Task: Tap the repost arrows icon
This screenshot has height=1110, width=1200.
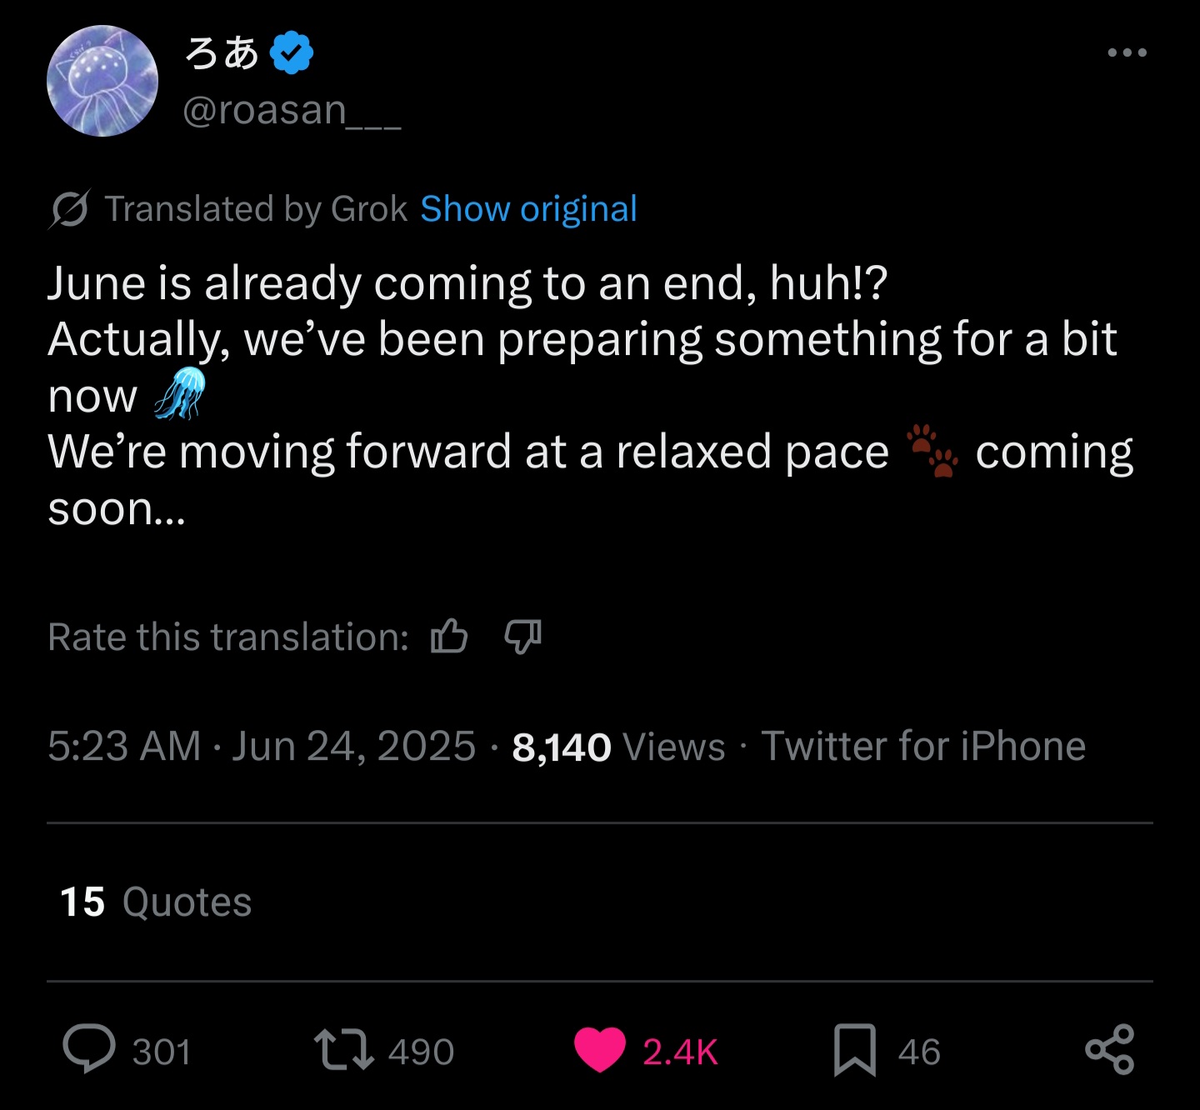Action: 343,1050
